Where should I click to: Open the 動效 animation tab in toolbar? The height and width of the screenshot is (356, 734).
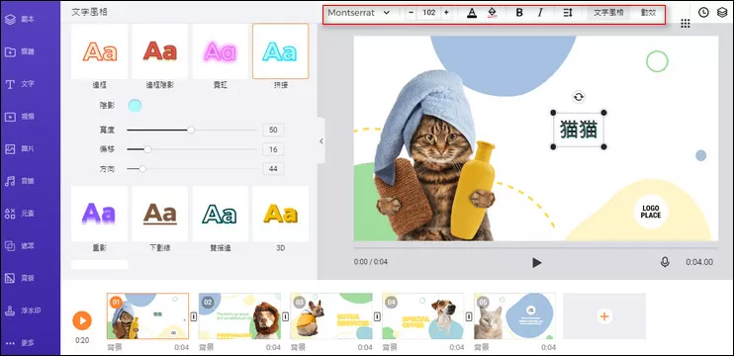point(648,13)
